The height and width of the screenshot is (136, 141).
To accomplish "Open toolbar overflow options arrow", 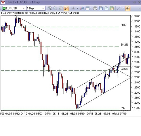I will [x=140, y=9].
